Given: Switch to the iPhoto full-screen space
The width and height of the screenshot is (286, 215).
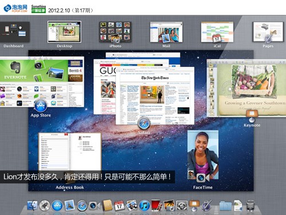Looking at the screenshot, I should click(115, 32).
